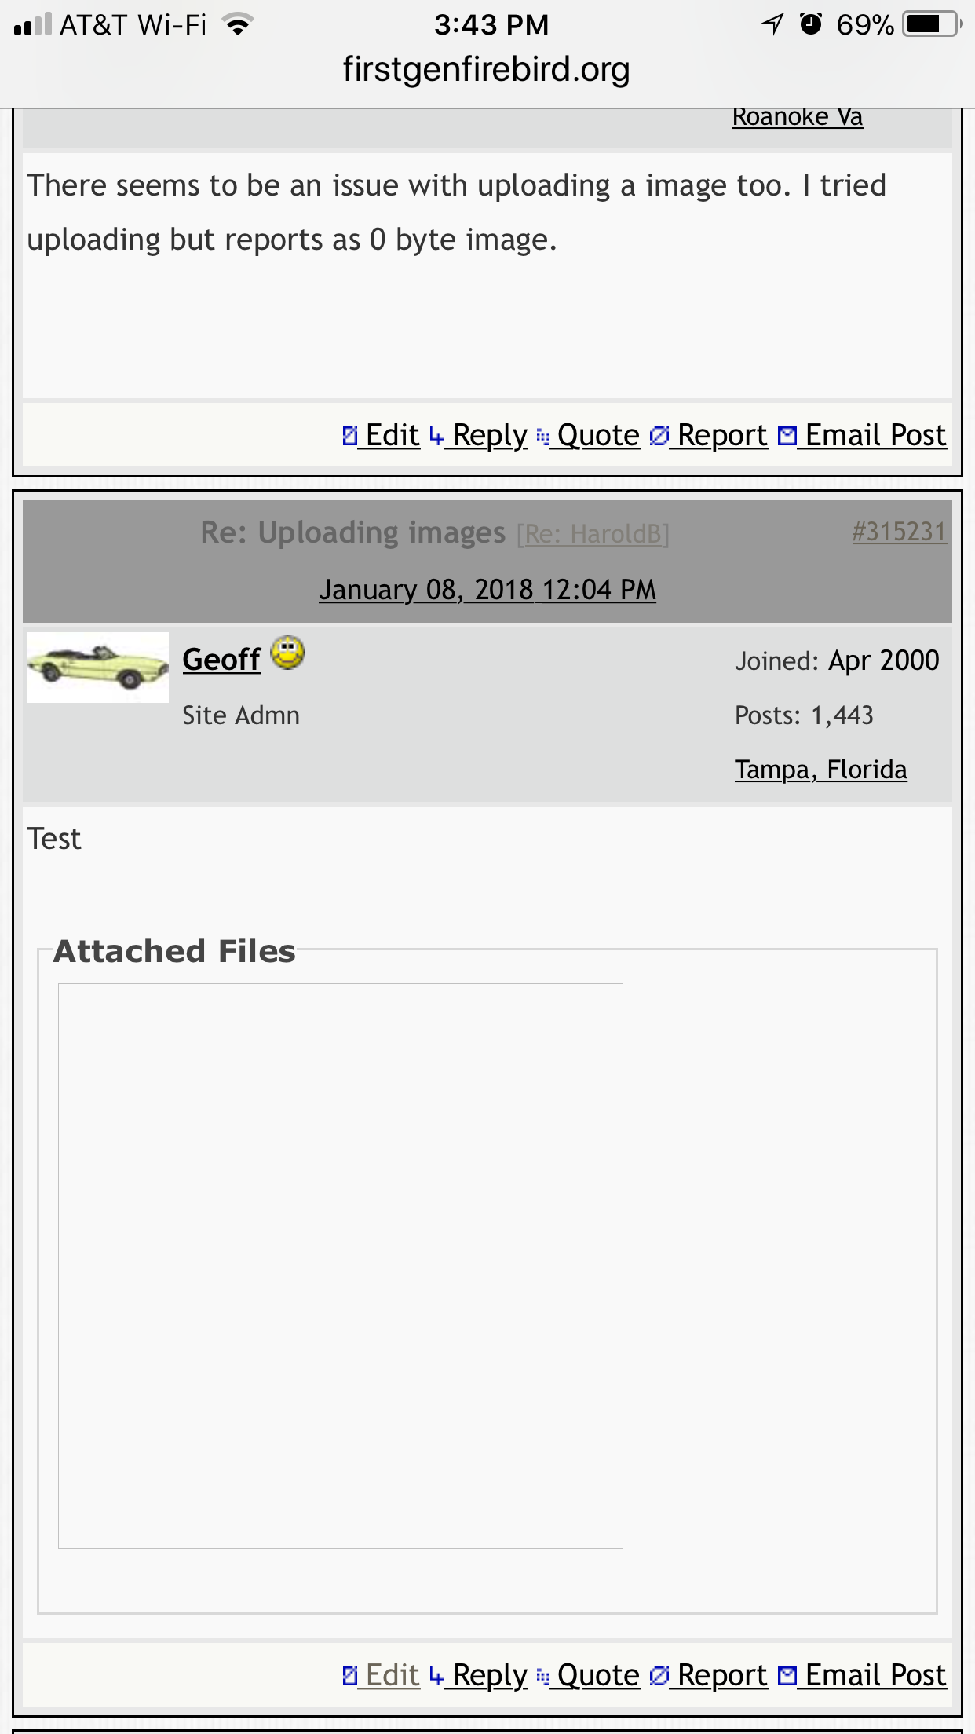
Task: Open post number #315231 link
Action: (x=899, y=532)
